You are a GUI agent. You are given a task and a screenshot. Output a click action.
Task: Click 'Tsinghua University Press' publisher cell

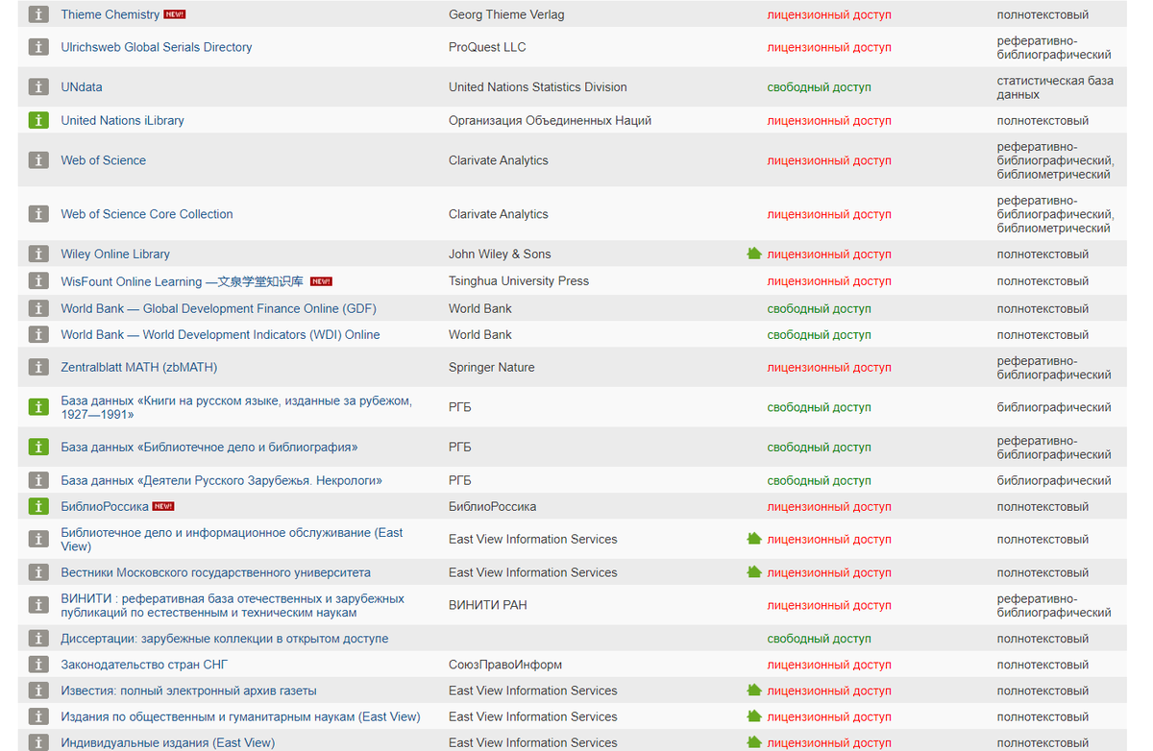click(x=519, y=281)
